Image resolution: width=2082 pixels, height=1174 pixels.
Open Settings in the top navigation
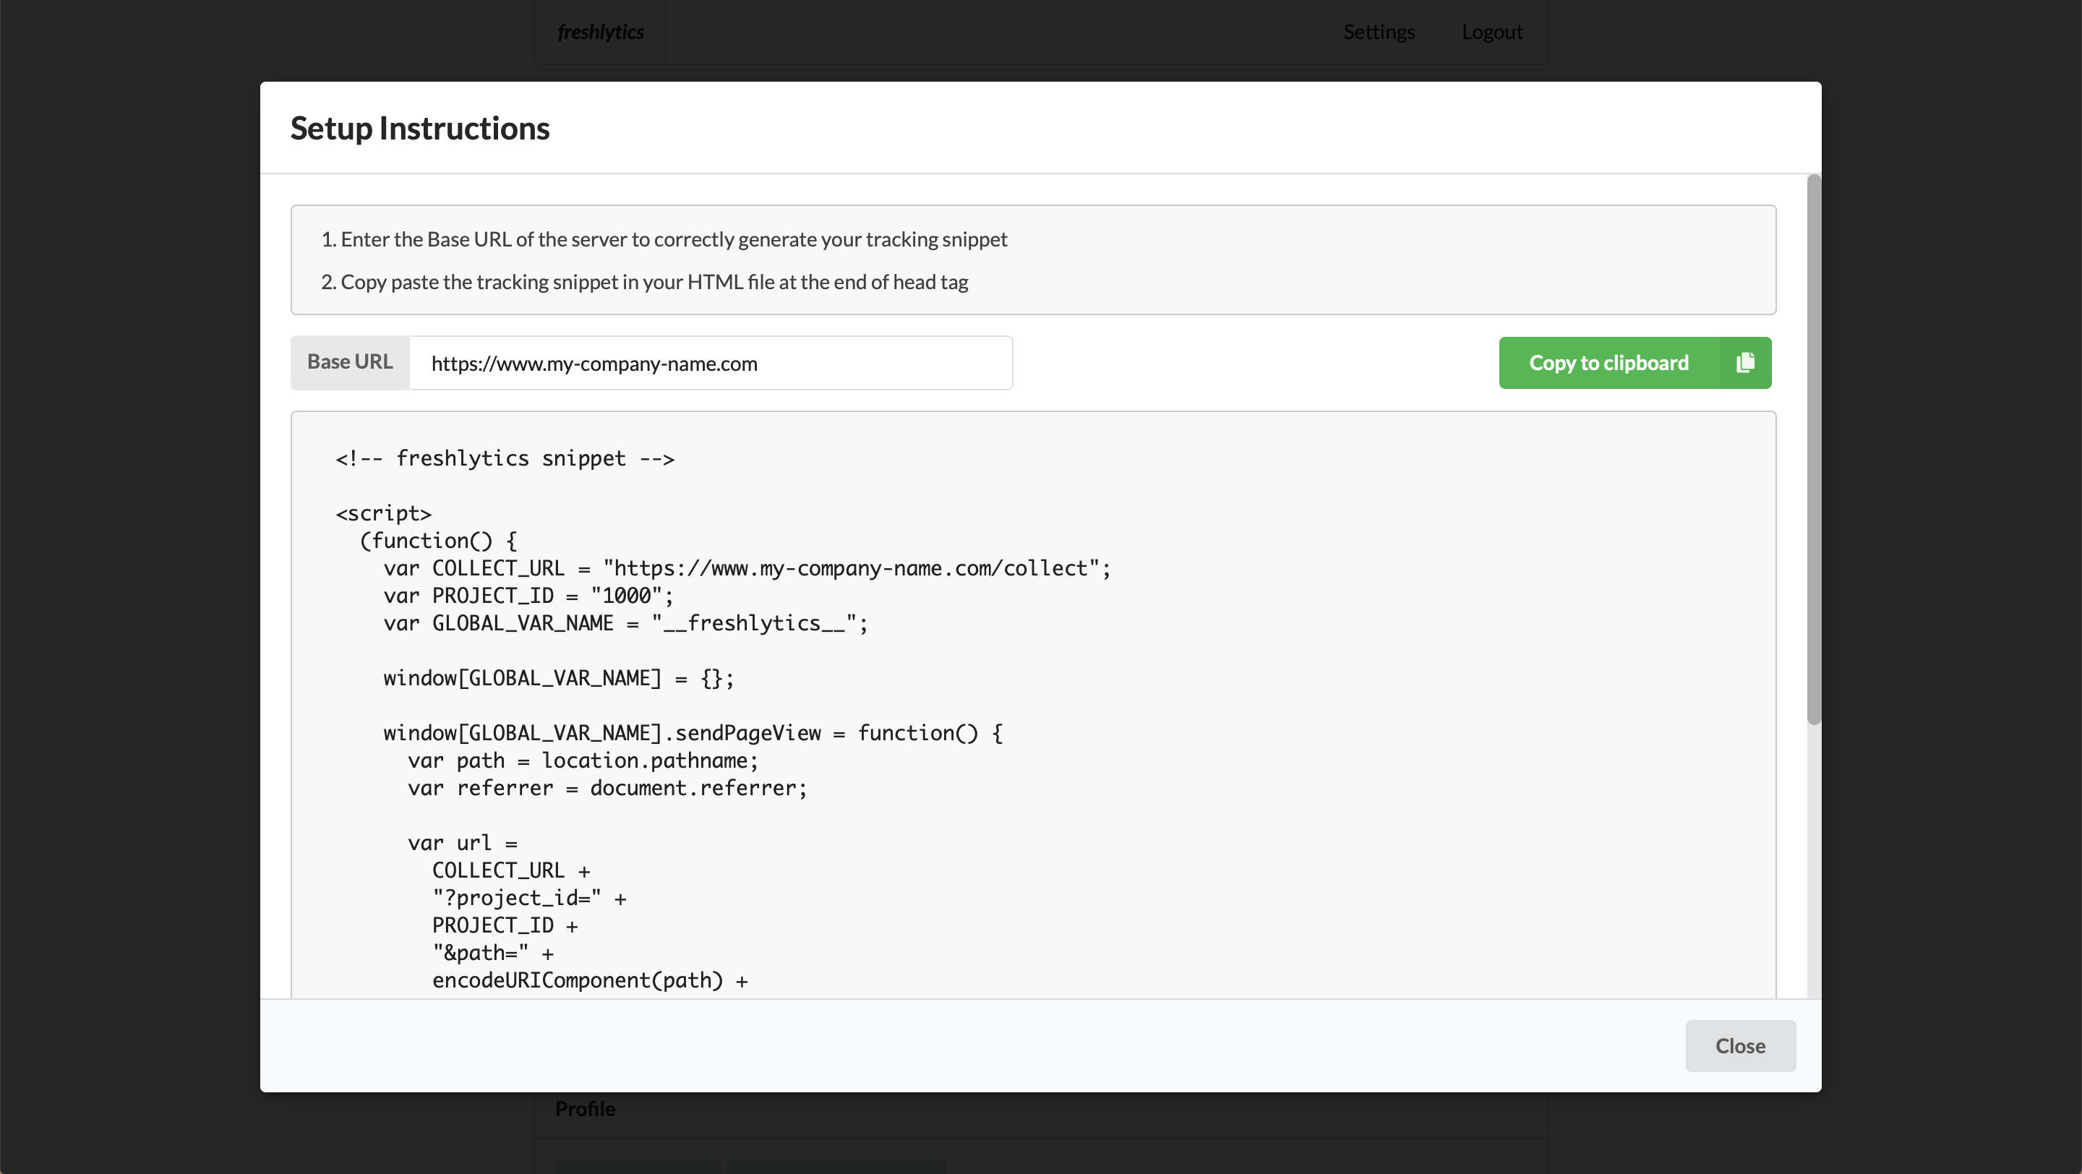(1378, 33)
